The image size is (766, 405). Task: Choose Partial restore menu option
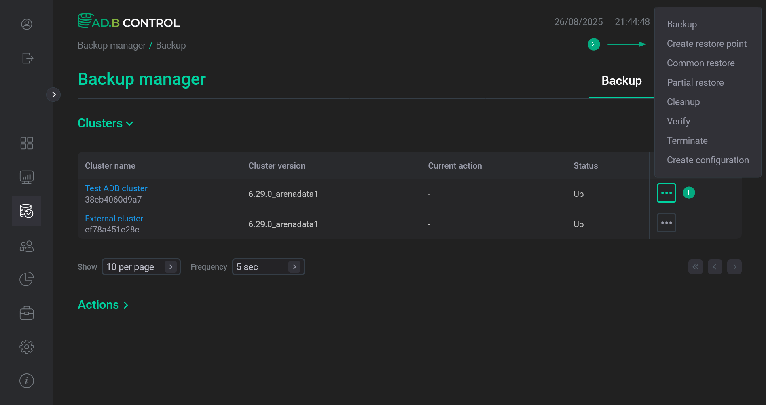[695, 82]
